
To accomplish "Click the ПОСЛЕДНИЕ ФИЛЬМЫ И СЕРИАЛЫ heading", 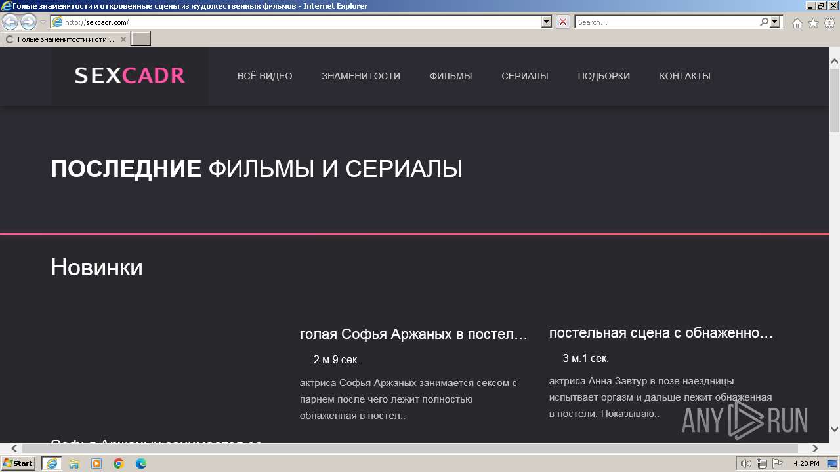I will 257,169.
